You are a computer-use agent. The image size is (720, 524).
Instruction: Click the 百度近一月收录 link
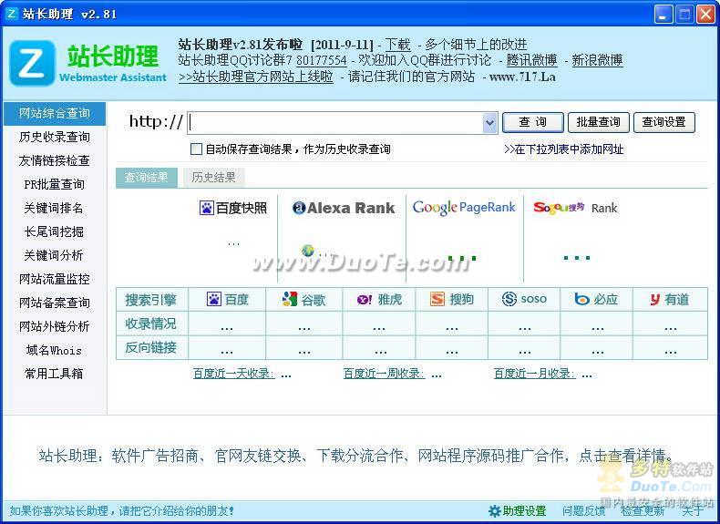tap(534, 374)
